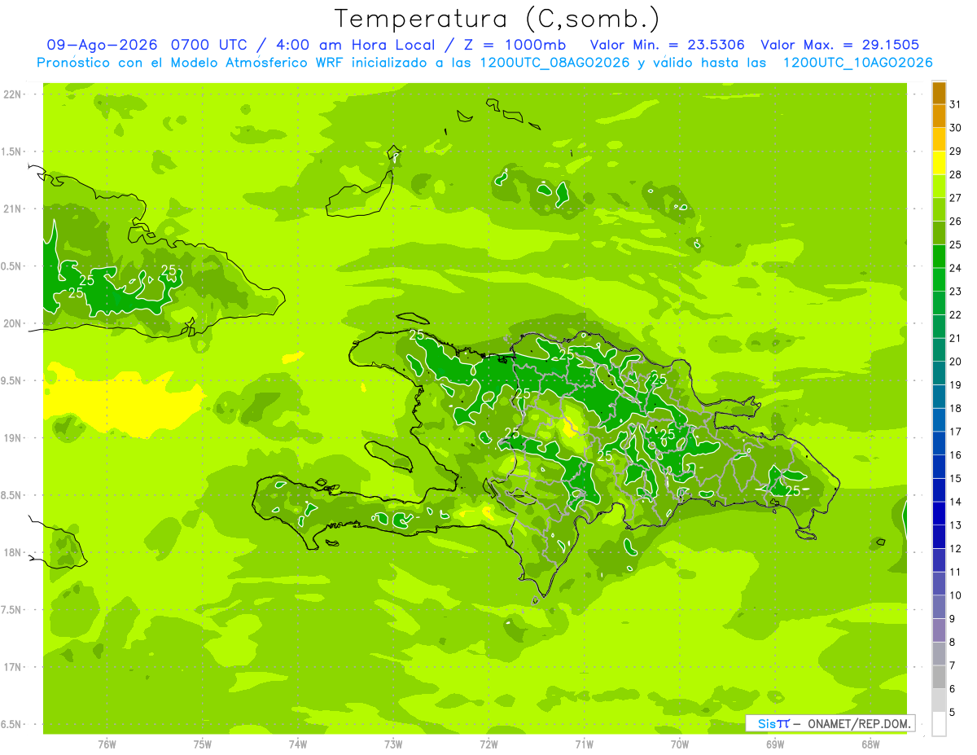The width and height of the screenshot is (977, 755).
Task: Click the date text '09-Ago-2026'
Action: [103, 45]
